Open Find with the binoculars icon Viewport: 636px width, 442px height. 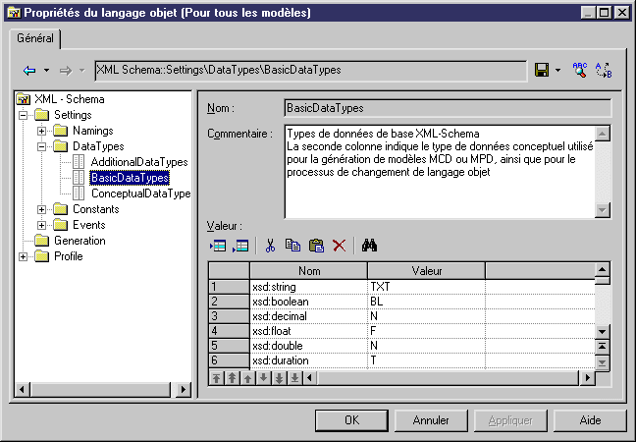click(x=370, y=246)
